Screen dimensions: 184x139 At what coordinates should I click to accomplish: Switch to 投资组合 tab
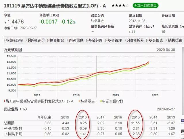coord(57,40)
